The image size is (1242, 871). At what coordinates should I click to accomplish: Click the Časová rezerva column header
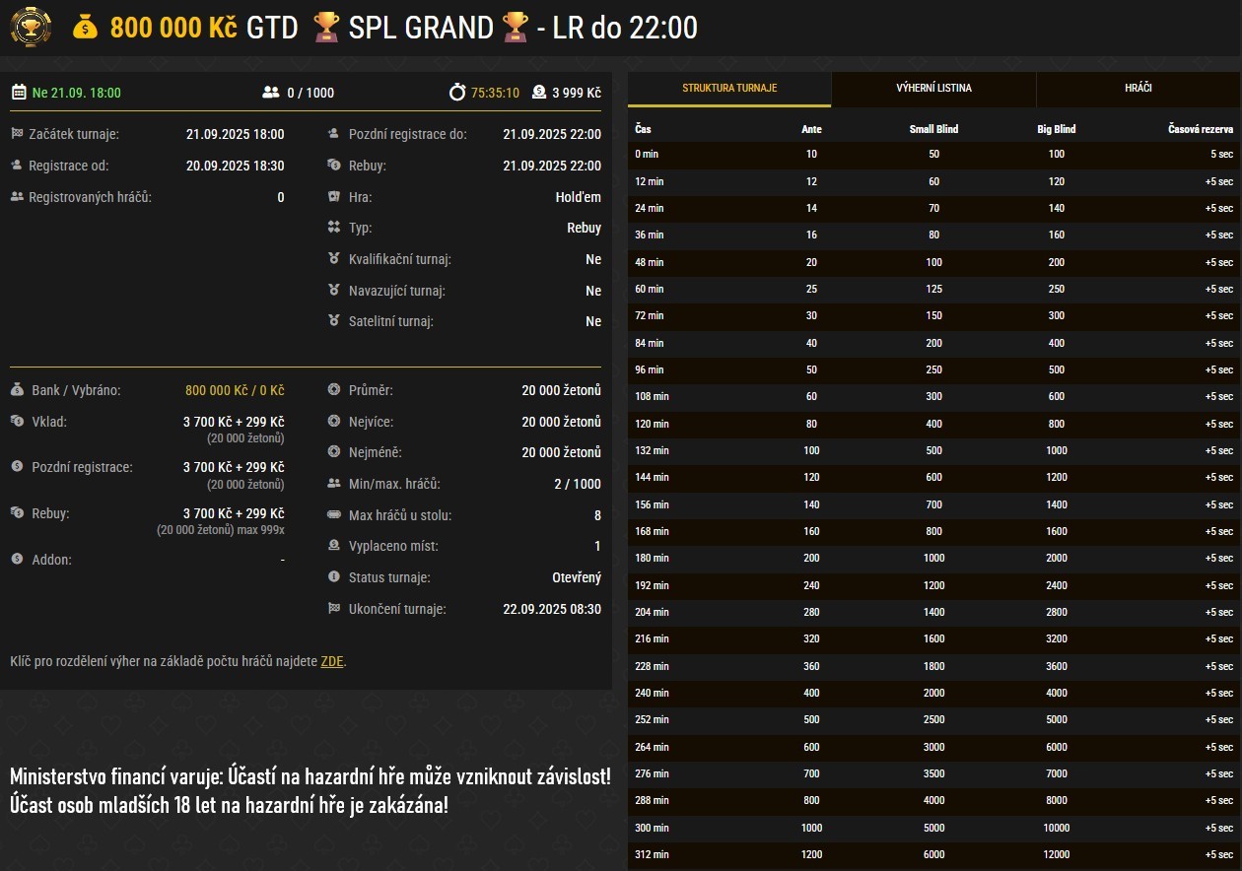point(1199,129)
